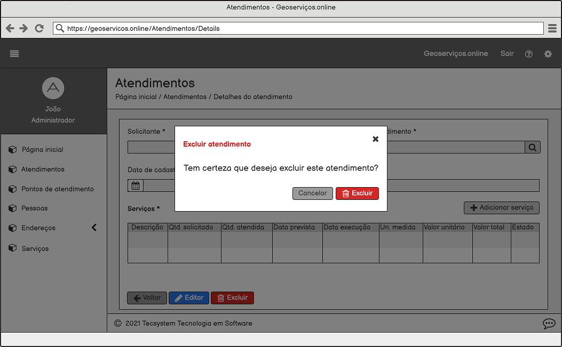Screen dimensions: 562x347
Task: Select Pontos de atendimento sidebar item
Action: [57, 189]
